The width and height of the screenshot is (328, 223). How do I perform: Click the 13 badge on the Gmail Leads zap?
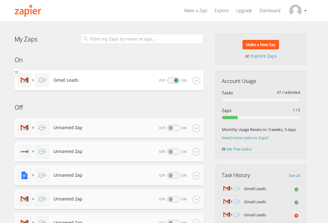[x=16, y=72]
